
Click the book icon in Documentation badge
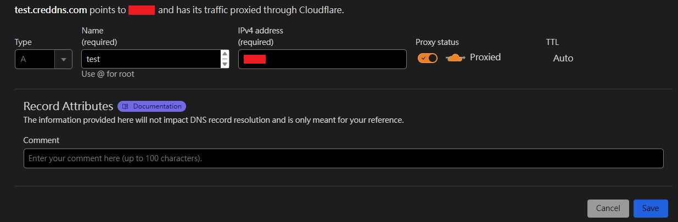click(126, 106)
